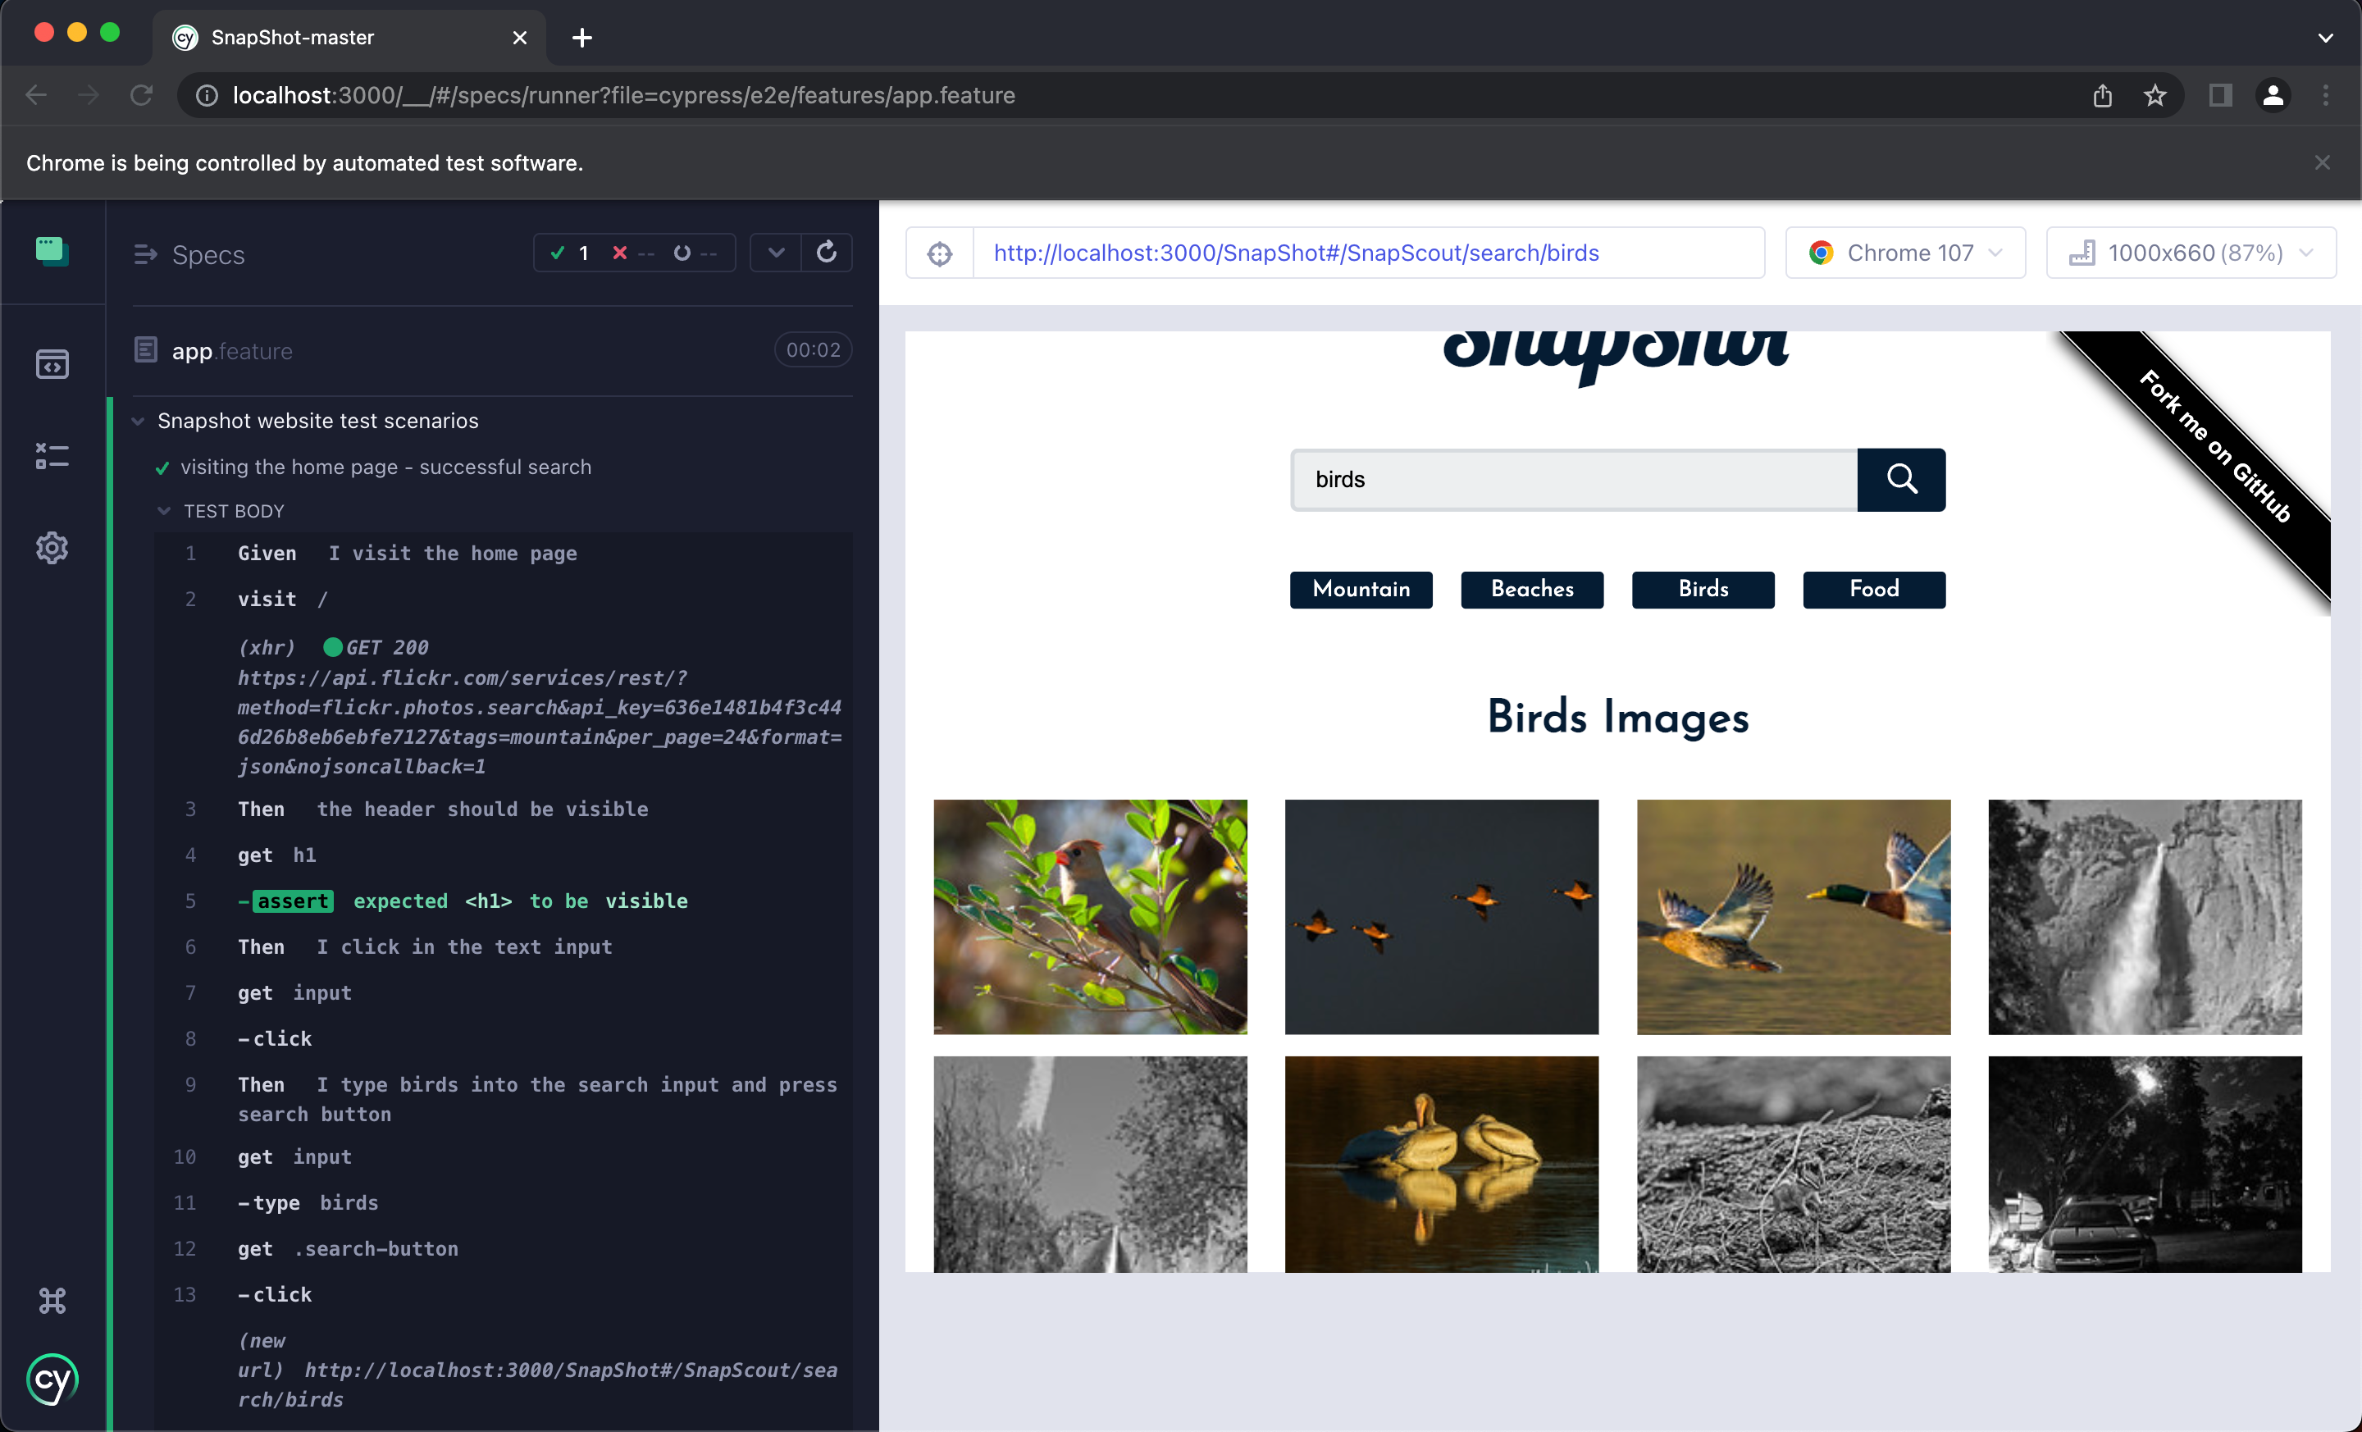Screen dimensions: 2362x1432
Task: Dismiss the automated test software notification
Action: click(2323, 162)
